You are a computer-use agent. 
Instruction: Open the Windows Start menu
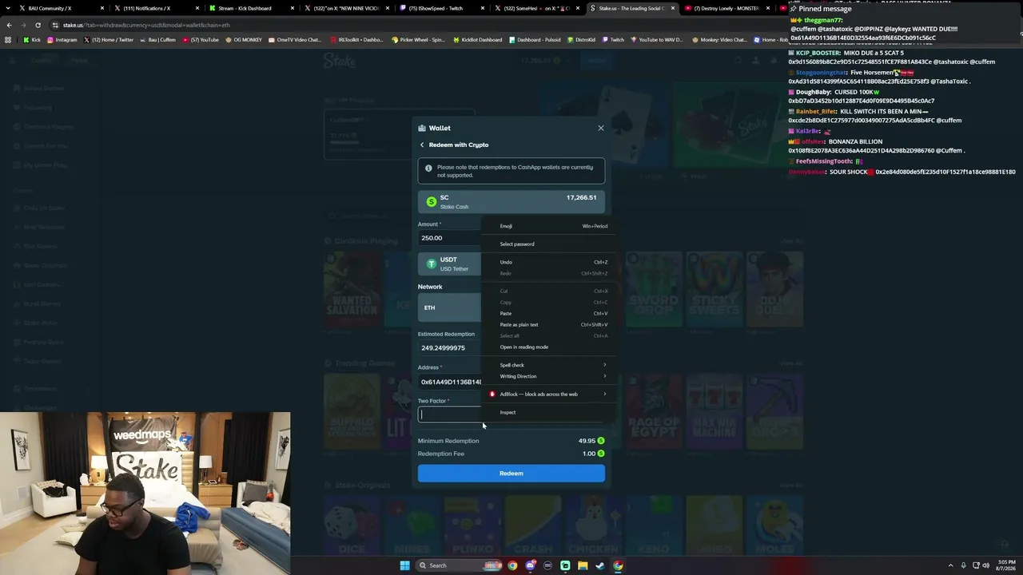(404, 565)
